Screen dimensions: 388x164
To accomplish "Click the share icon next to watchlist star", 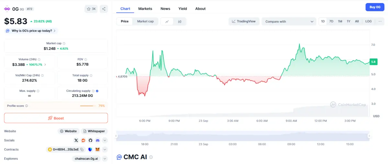I will (x=104, y=9).
